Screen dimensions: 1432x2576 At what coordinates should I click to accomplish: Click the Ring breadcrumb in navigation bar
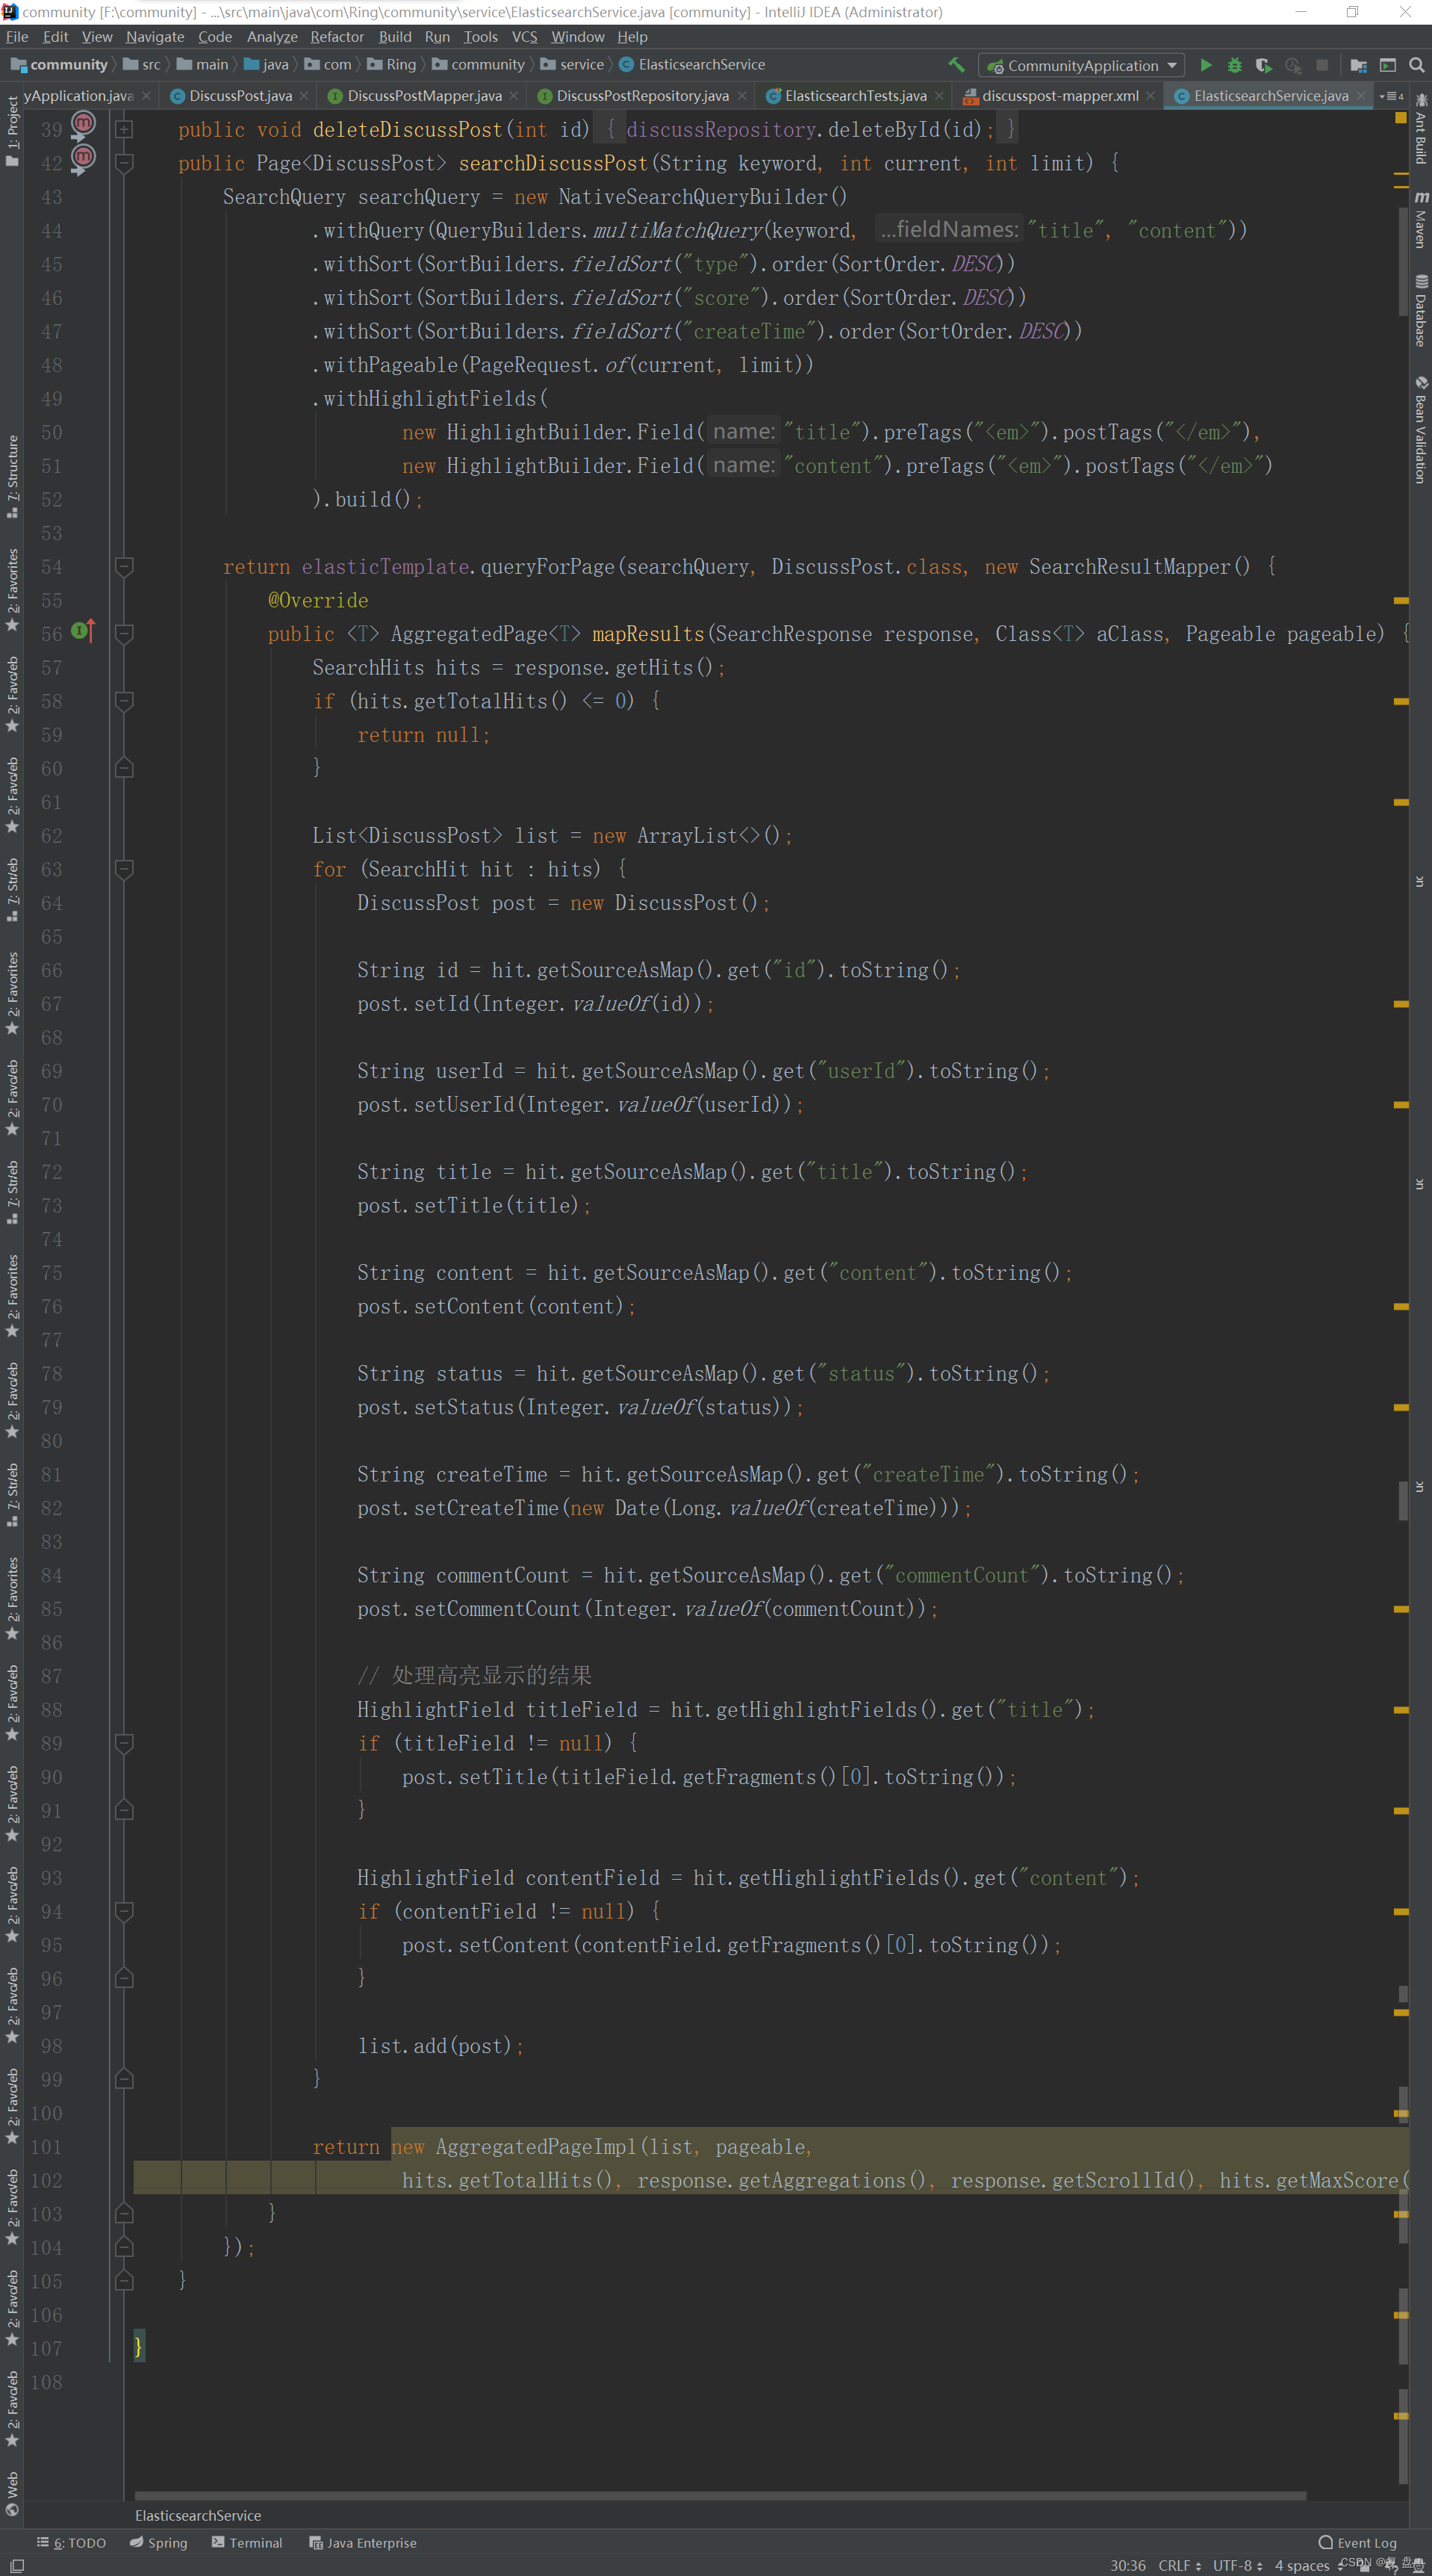coord(392,65)
